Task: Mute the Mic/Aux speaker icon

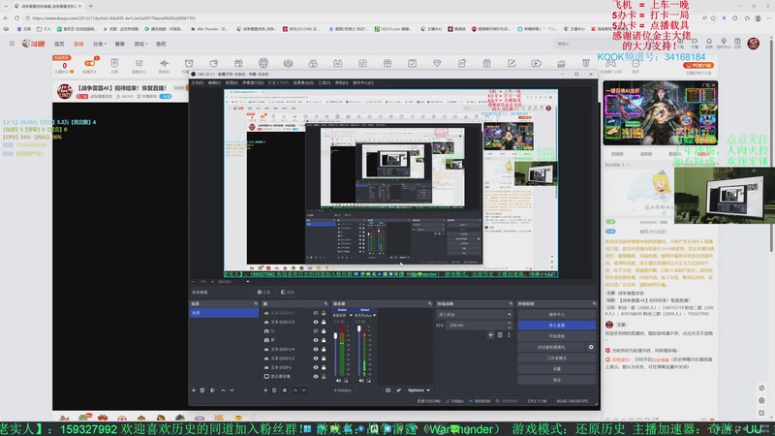Action: pyautogui.click(x=361, y=381)
